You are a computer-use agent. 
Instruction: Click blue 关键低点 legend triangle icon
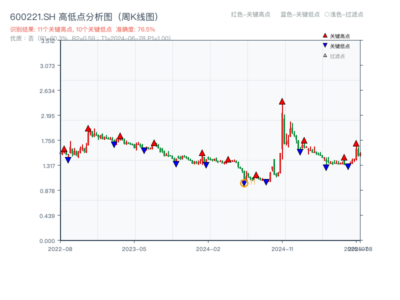tap(325, 46)
